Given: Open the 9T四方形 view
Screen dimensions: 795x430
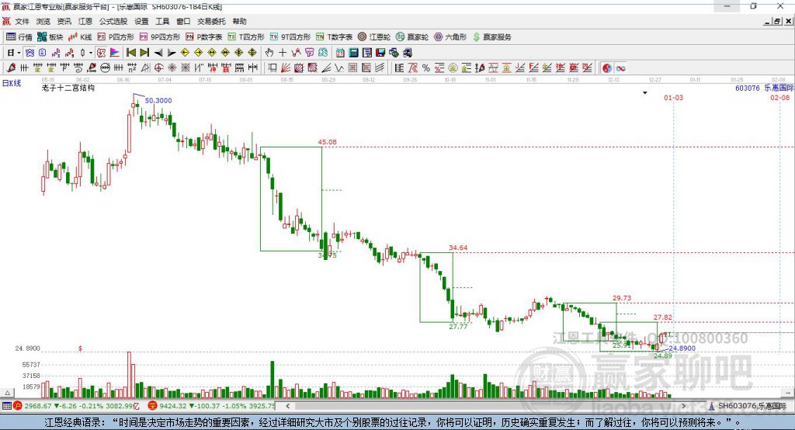Looking at the screenshot, I should click(x=290, y=36).
